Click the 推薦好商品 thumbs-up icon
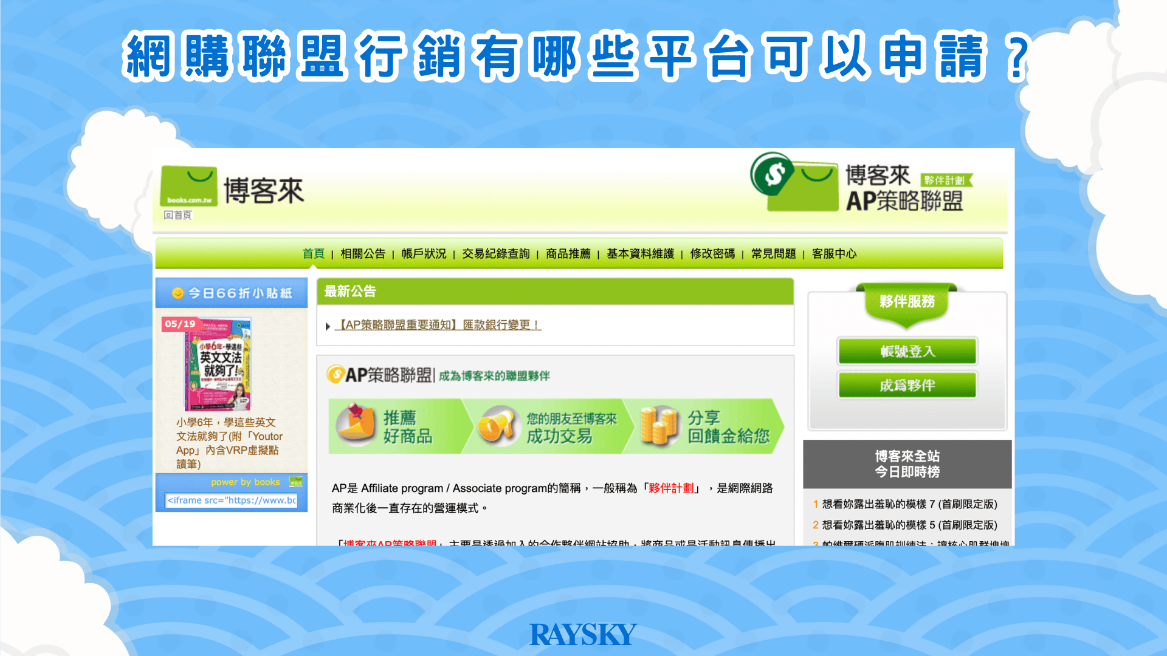Screen dimensions: 1167x656 click(356, 425)
